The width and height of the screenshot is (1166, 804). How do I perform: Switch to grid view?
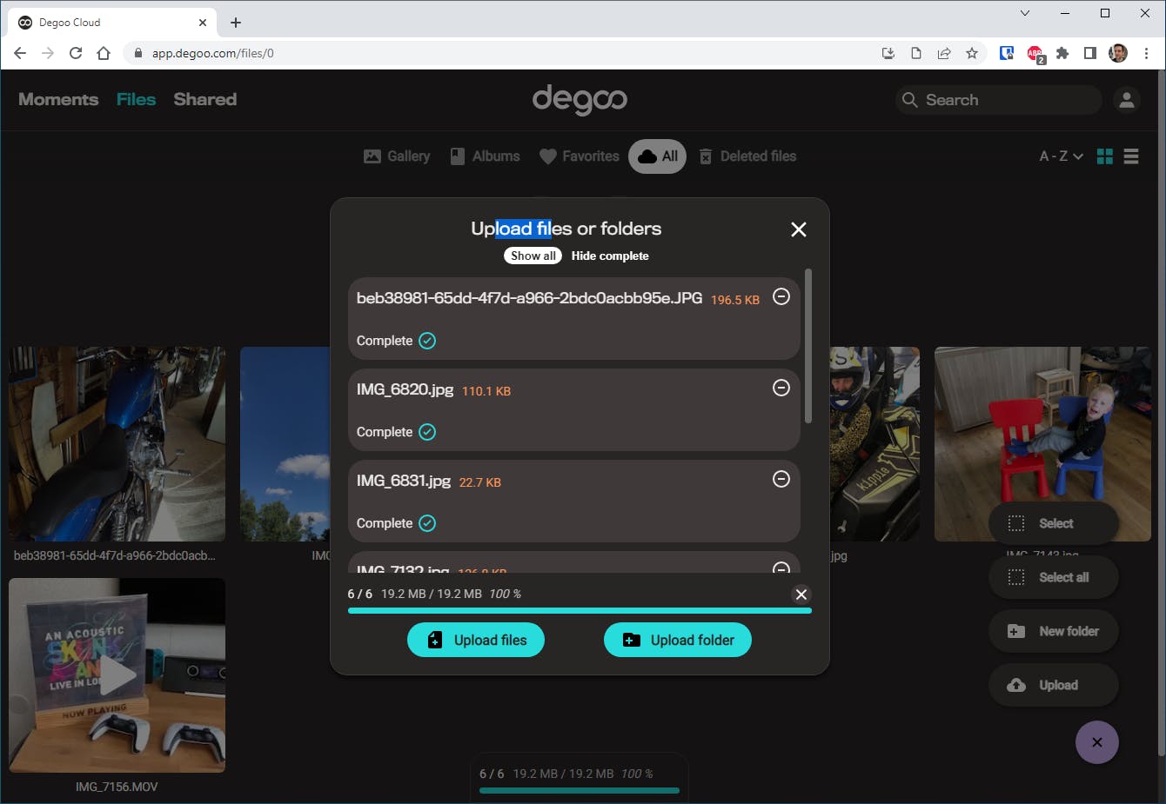[x=1105, y=156]
